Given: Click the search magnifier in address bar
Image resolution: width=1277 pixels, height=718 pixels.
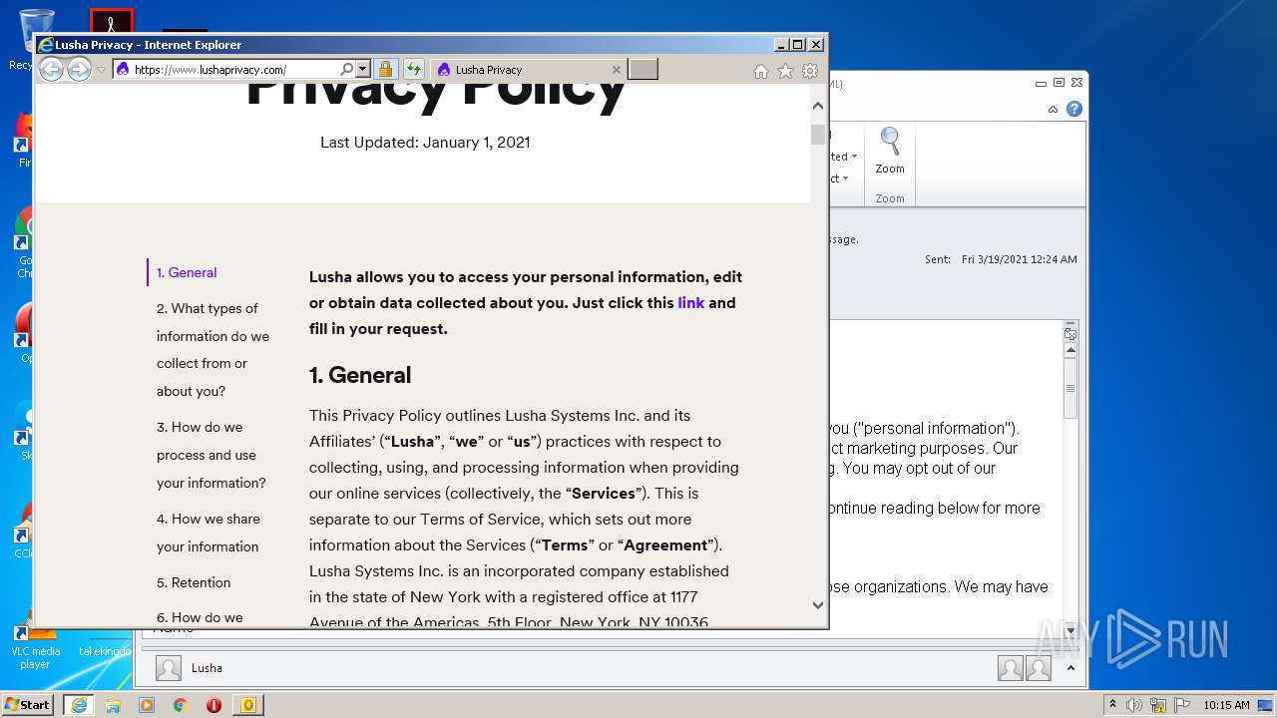Looking at the screenshot, I should (x=346, y=69).
